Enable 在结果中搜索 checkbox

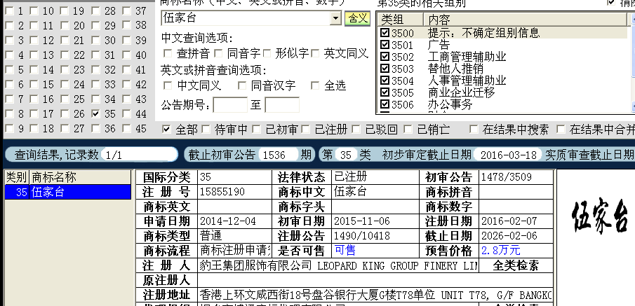pos(474,130)
